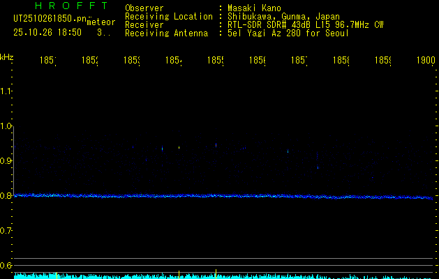Click the 0.6 kHz frequency tick label
Viewport: 439px width, 279px height.
(6, 266)
